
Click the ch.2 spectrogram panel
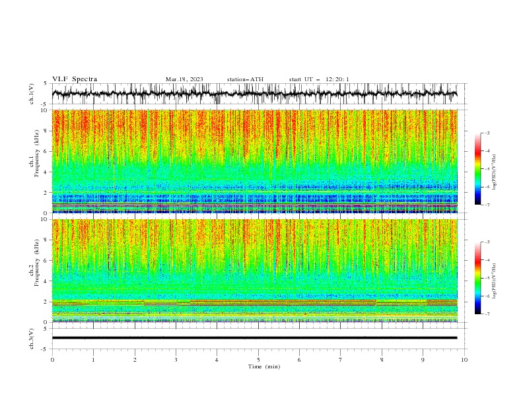[255, 271]
